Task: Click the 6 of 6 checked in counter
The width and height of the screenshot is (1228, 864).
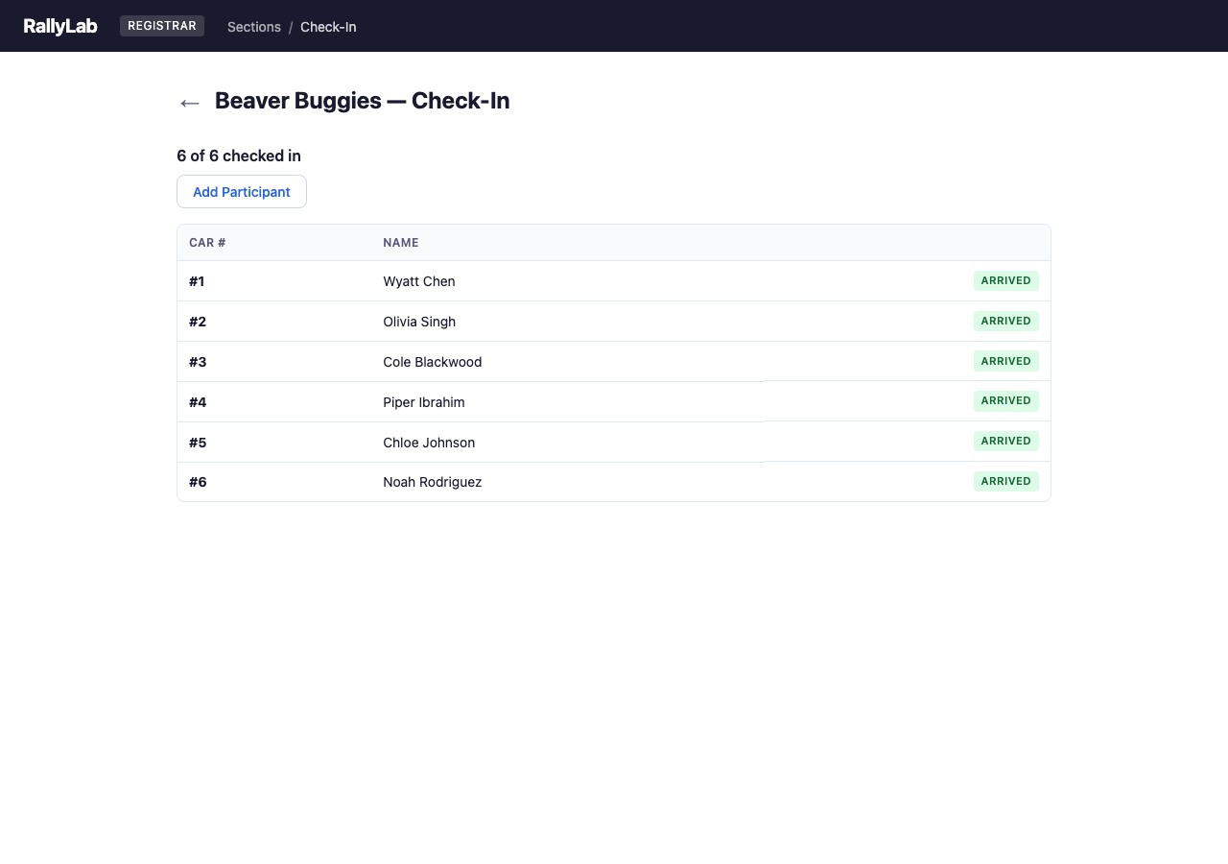Action: tap(239, 156)
